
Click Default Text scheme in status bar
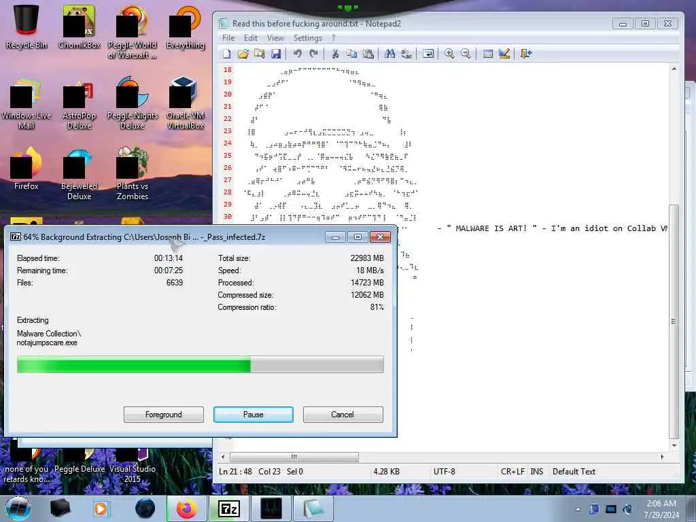[574, 472]
